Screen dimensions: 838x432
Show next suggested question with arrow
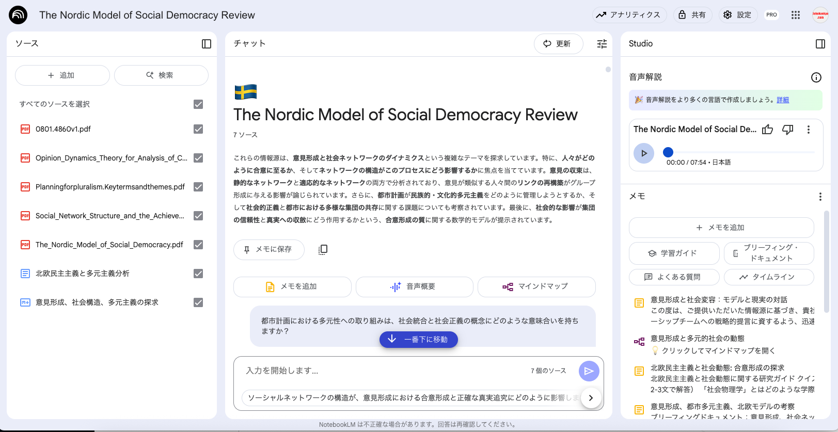[591, 397]
